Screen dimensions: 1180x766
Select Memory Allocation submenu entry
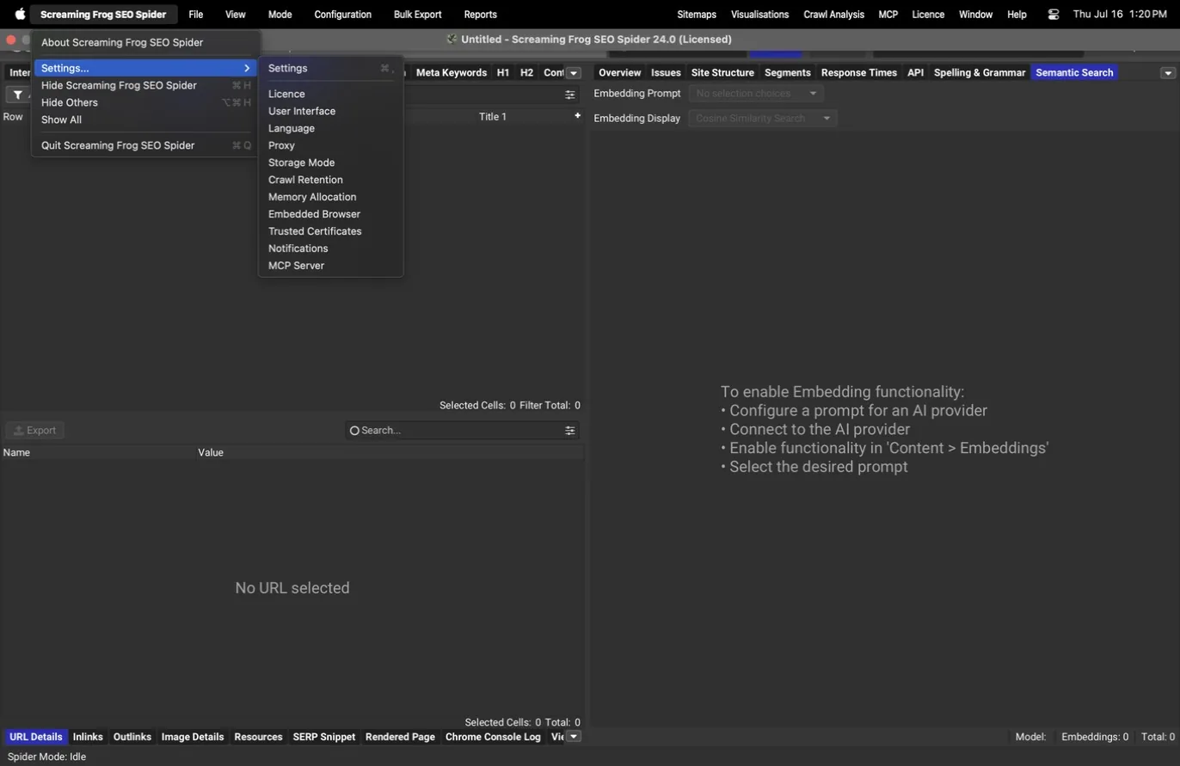331,197
